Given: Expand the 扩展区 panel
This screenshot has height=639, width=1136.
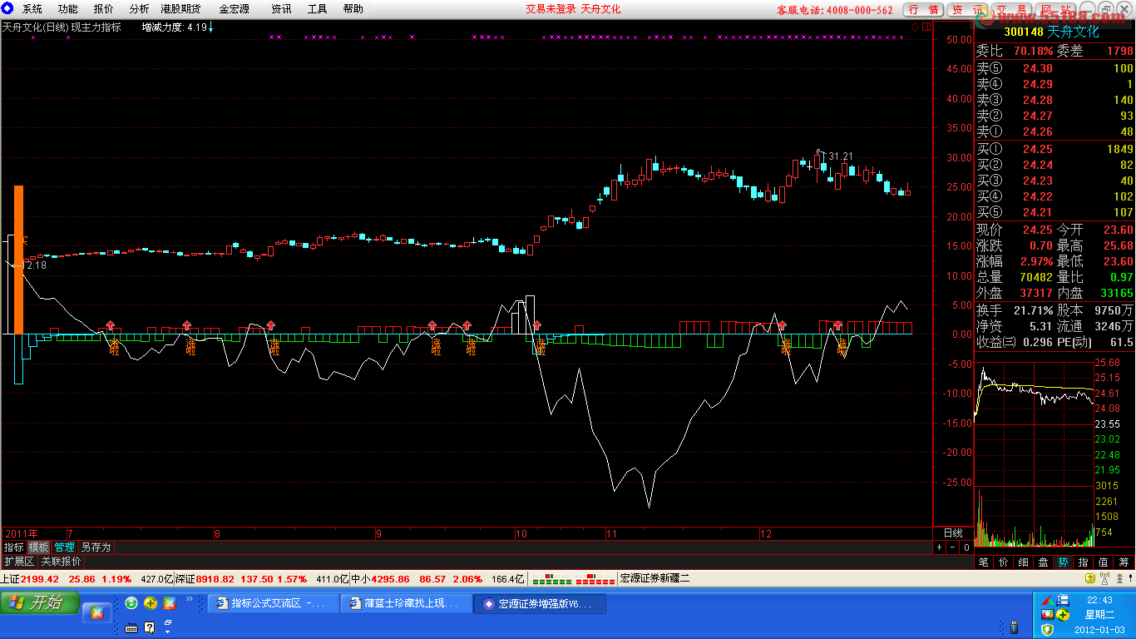Looking at the screenshot, I should pyautogui.click(x=19, y=562).
